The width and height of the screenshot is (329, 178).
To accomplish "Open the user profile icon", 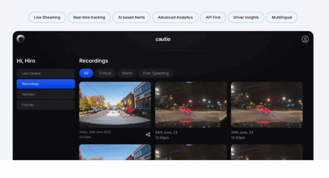I will (x=305, y=39).
